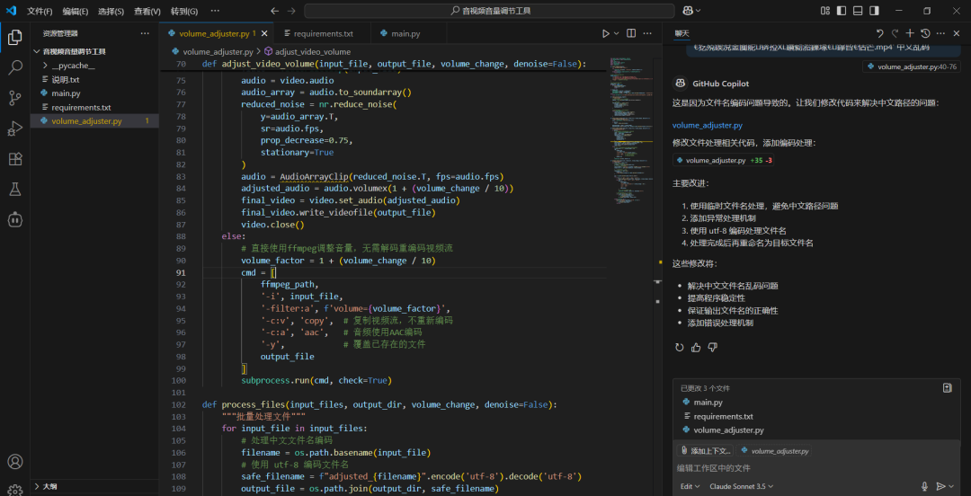Open the 选择(S) menu
Viewport: 971px width, 496px height.
(111, 11)
